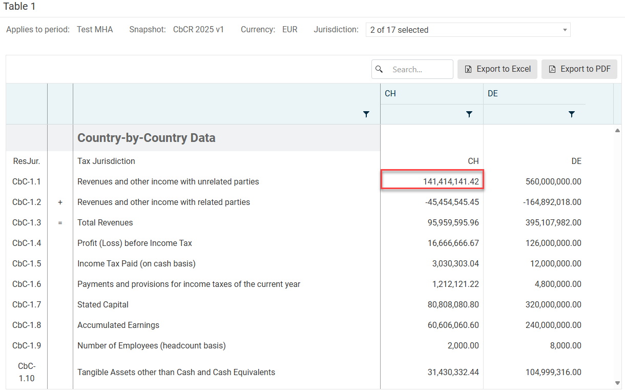625x392 pixels.
Task: Select the Stated Capital row label
Action: click(103, 304)
